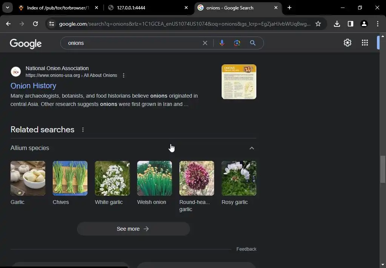
Task: Open the Google apps grid
Action: coord(365,43)
